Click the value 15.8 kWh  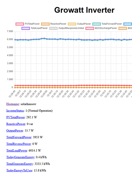(40, 171)
